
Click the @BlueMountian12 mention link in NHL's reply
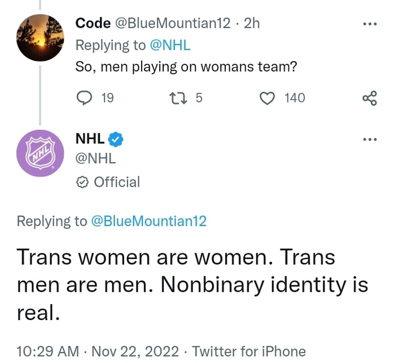148,221
